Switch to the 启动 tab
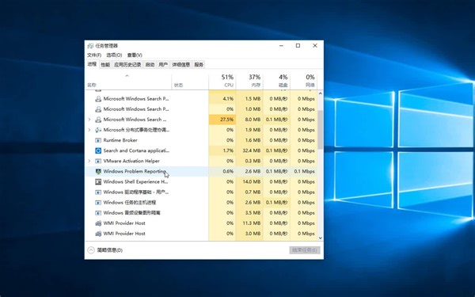 [x=150, y=65]
